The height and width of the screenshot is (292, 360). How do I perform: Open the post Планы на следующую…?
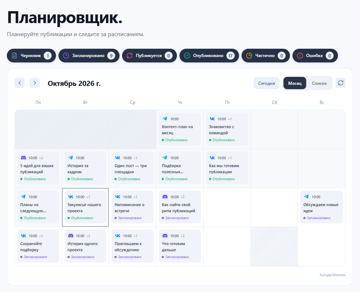click(x=38, y=207)
